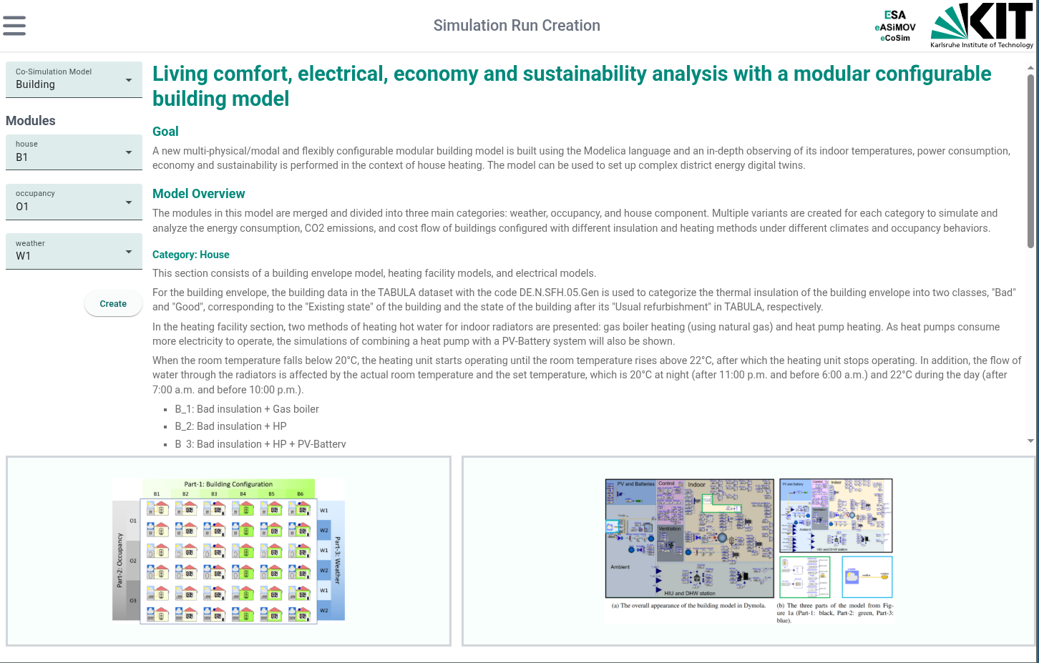Open the house module dropdown
This screenshot has height=663, width=1039.
(74, 152)
